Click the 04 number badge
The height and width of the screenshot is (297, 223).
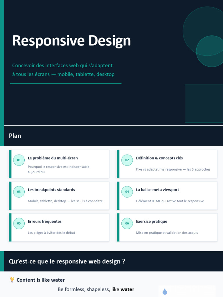point(127,192)
